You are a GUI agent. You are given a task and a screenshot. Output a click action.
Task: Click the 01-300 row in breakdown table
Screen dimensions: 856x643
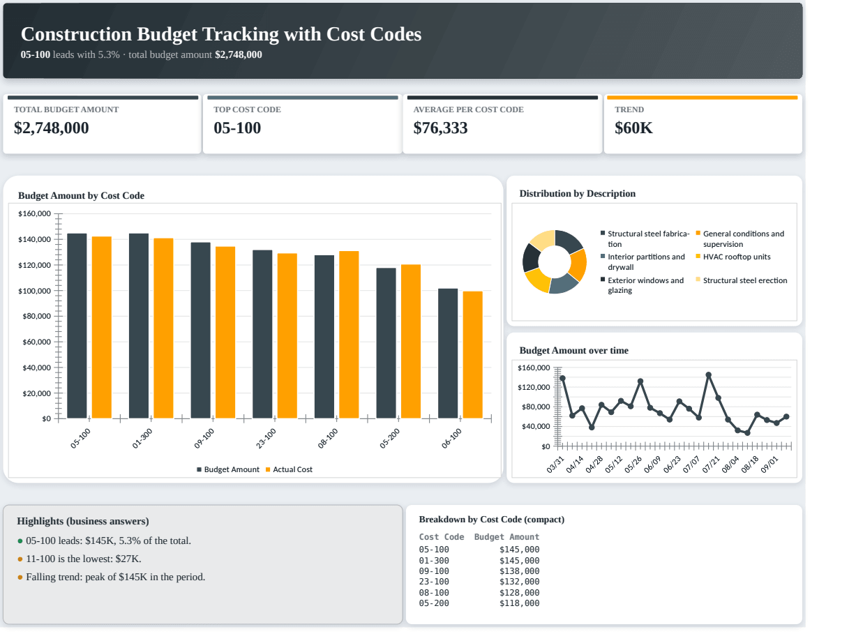479,560
